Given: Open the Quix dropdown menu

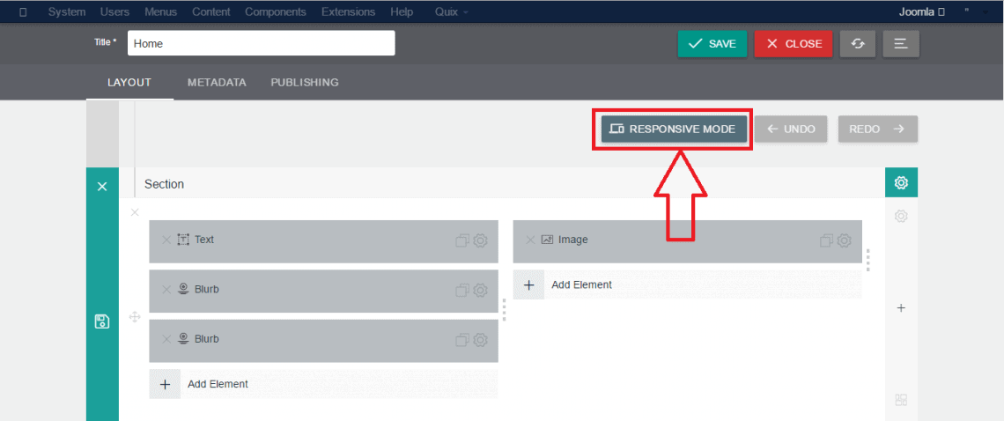Looking at the screenshot, I should click(452, 12).
